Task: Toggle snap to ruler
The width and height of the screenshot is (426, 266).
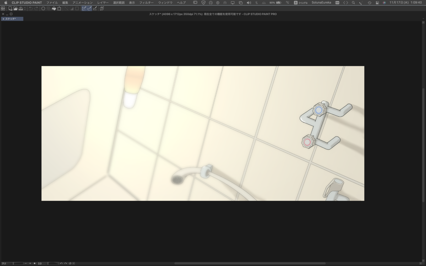Action: 84,9
